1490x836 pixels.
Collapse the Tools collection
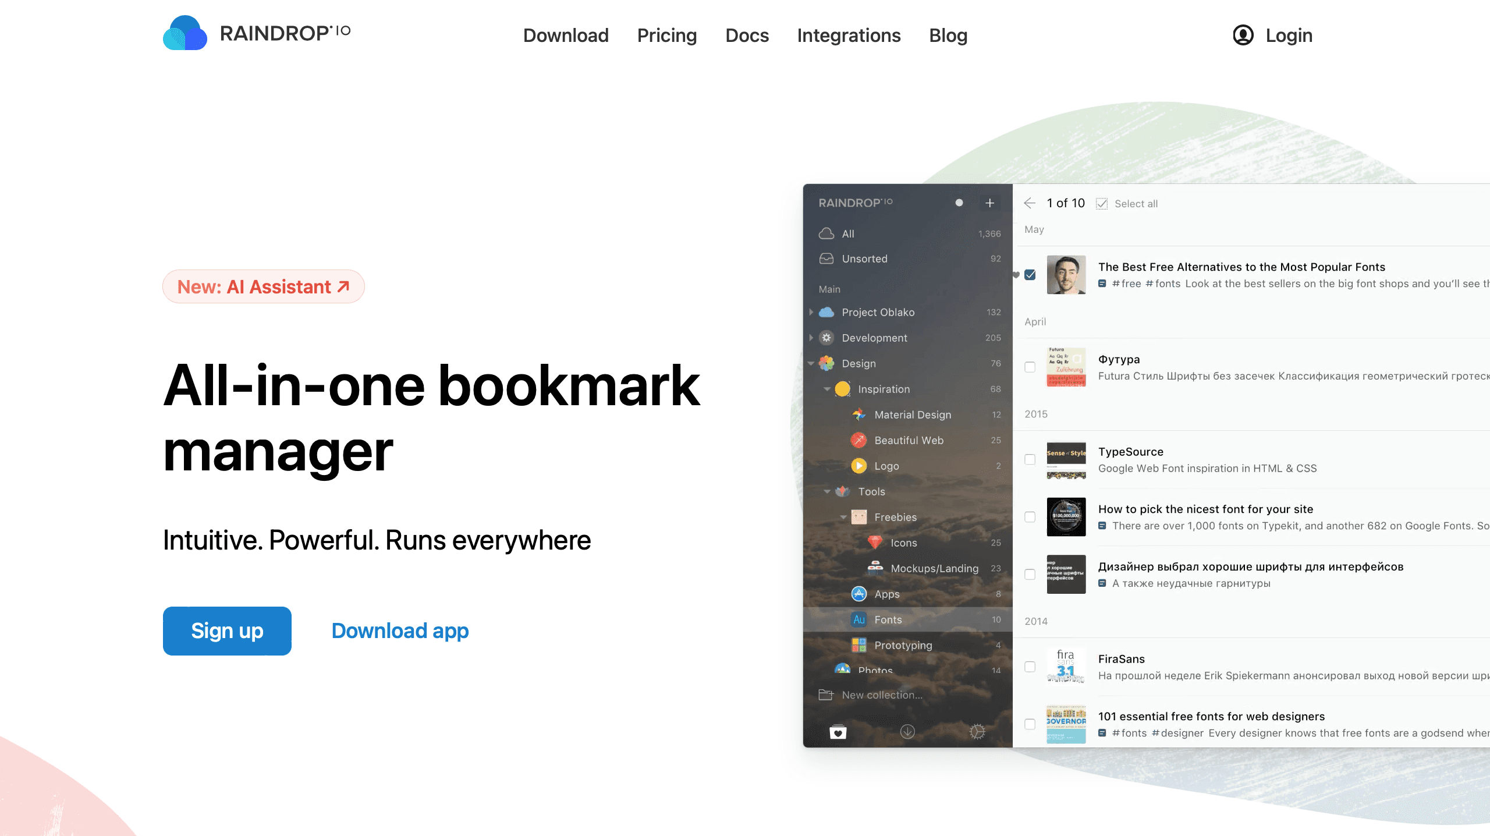(x=827, y=491)
